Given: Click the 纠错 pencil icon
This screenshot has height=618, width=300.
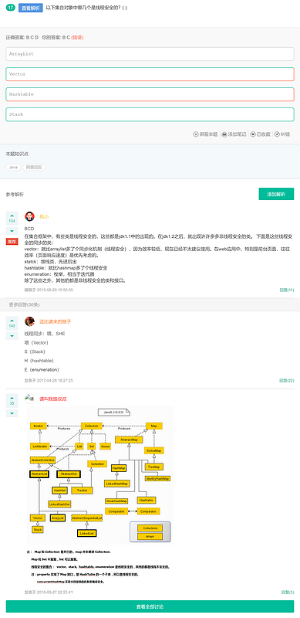Looking at the screenshot, I should (277, 134).
